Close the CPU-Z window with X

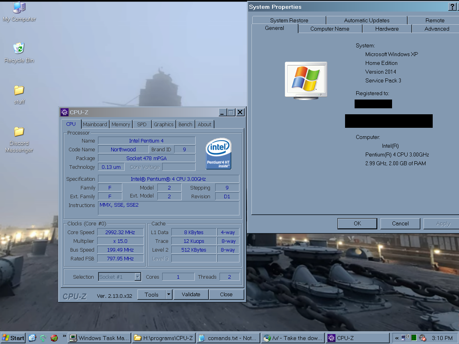coord(240,112)
